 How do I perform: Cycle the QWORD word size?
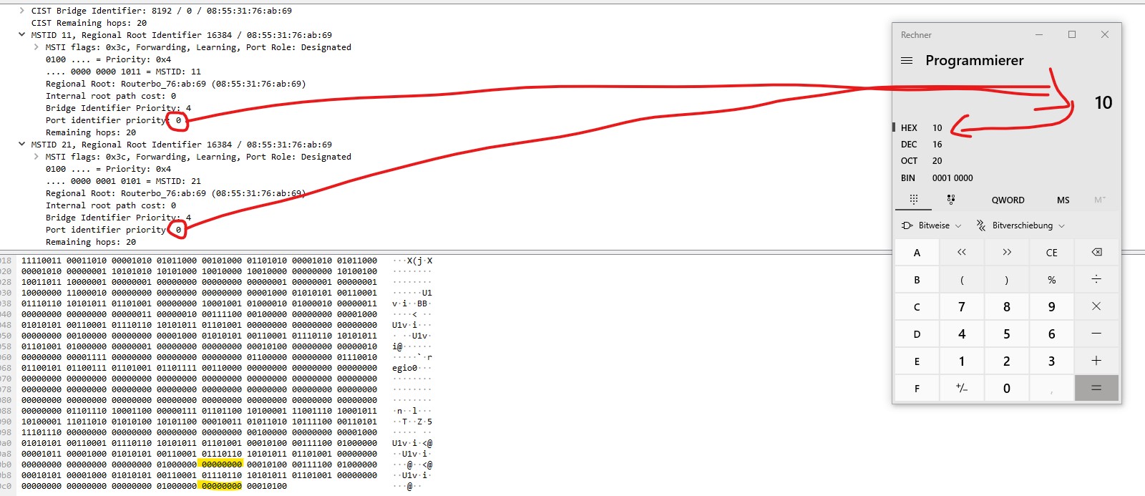1008,200
